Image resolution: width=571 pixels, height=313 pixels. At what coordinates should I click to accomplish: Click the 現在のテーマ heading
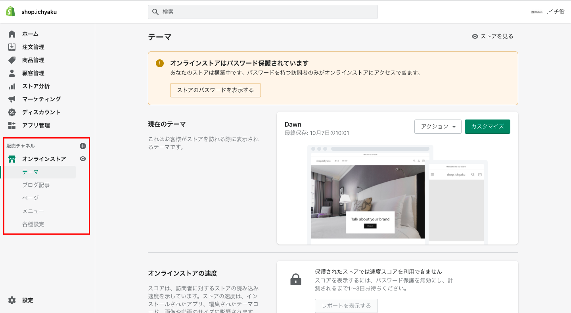click(167, 124)
